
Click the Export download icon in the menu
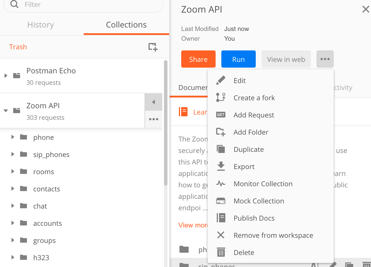point(221,166)
